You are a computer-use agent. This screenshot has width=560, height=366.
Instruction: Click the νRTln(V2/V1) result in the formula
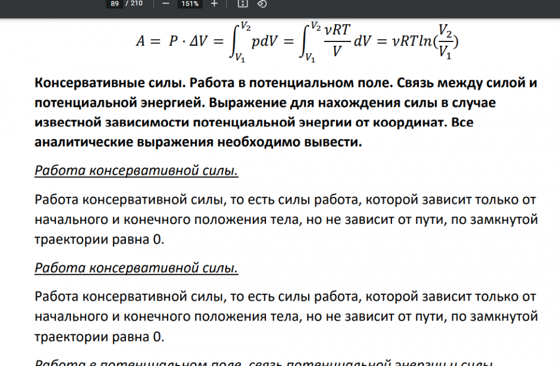(425, 41)
